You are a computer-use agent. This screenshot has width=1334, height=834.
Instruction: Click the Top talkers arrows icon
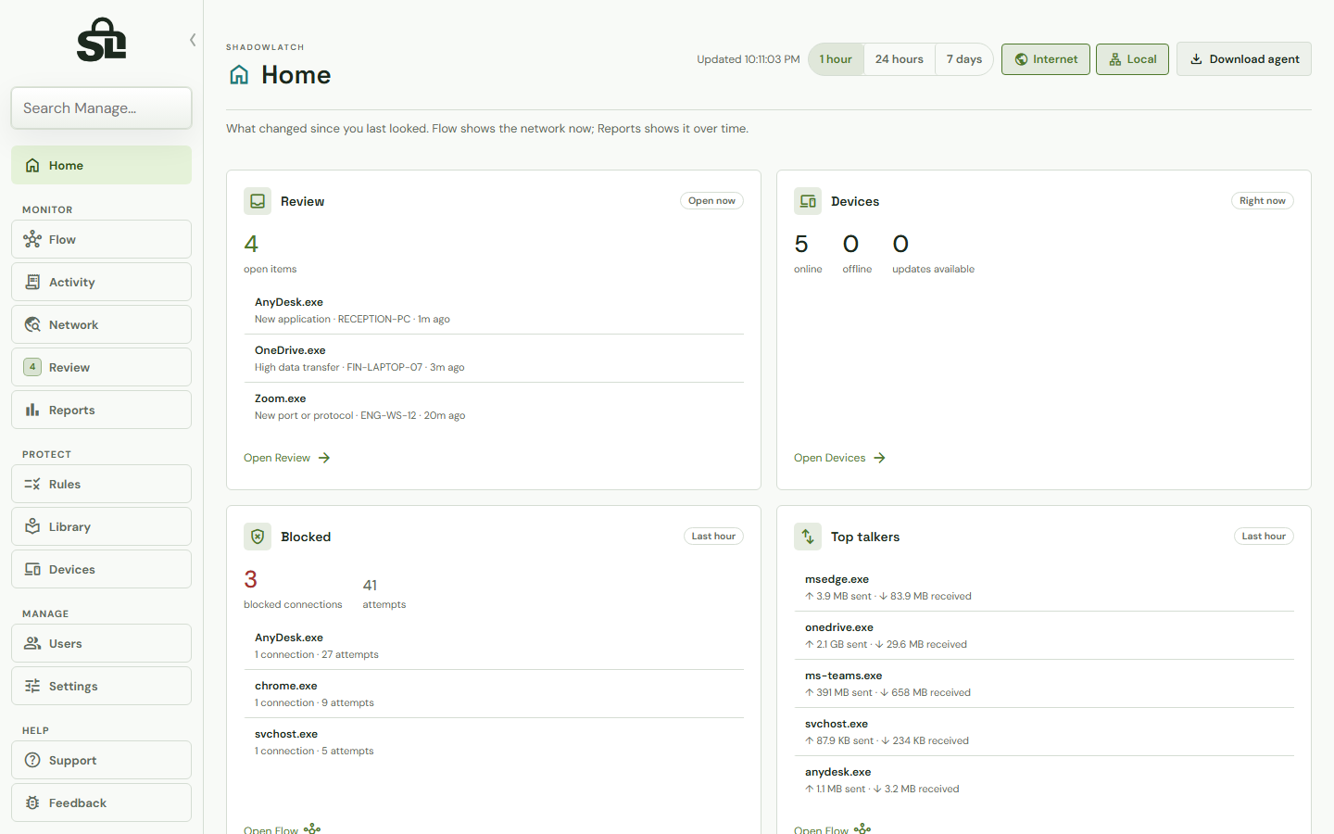point(808,537)
